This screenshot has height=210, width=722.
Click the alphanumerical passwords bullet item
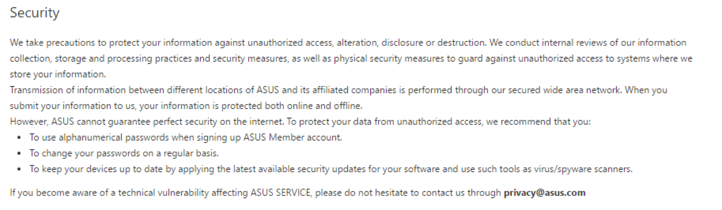coord(186,137)
